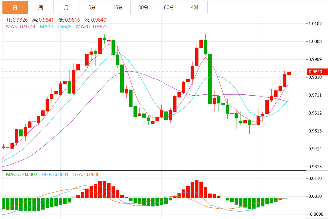Click the 0.9612 price axis label
The width and height of the screenshot is (328, 219).
[x=315, y=113]
